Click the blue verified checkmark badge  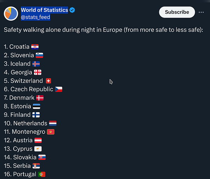click(72, 10)
